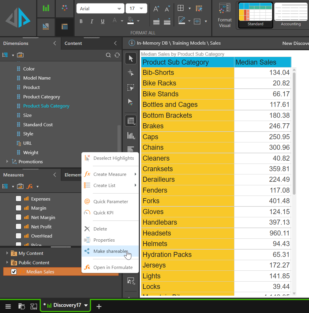Enable the Expenses measure checkbox

[x=19, y=199]
